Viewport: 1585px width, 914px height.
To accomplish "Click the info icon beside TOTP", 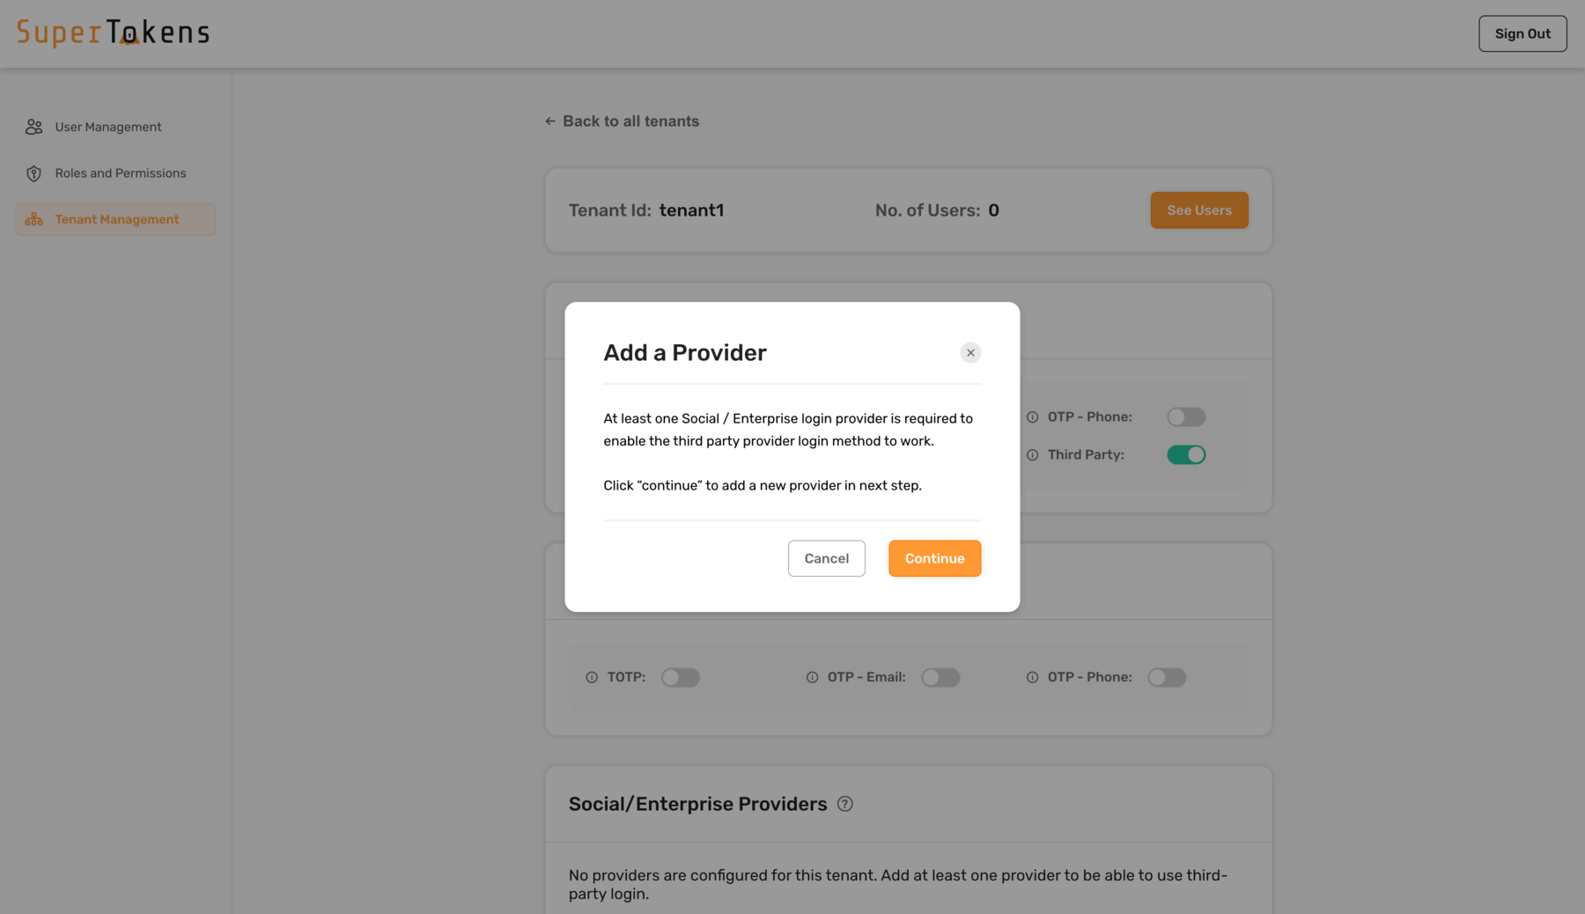I will point(590,677).
